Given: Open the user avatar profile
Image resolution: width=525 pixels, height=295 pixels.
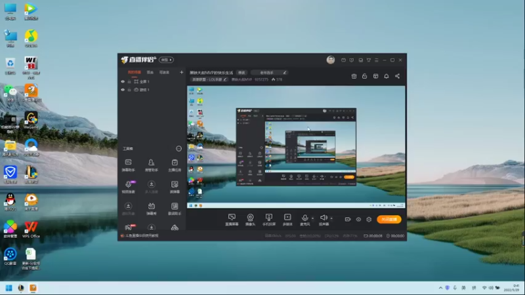Looking at the screenshot, I should click(331, 60).
